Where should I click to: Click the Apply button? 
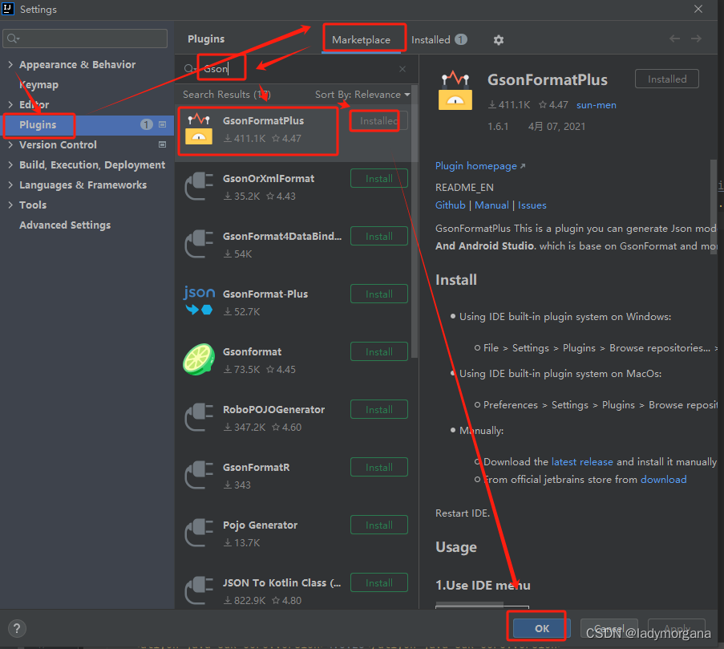click(677, 628)
